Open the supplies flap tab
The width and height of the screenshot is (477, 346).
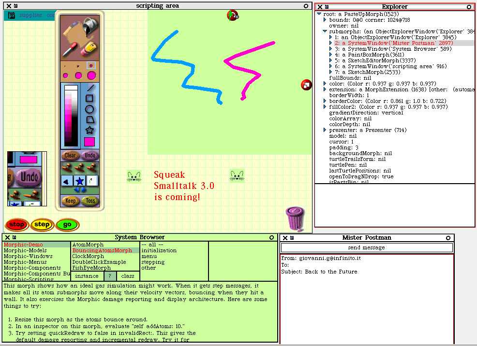(x=31, y=15)
